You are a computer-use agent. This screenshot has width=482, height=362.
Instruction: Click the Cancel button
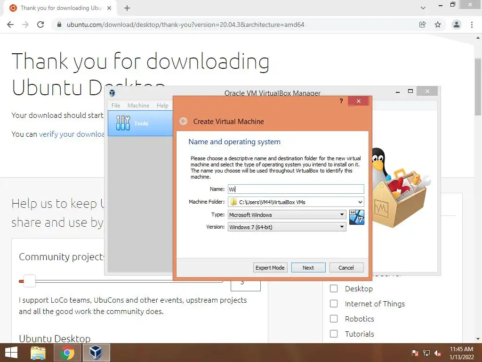point(346,268)
